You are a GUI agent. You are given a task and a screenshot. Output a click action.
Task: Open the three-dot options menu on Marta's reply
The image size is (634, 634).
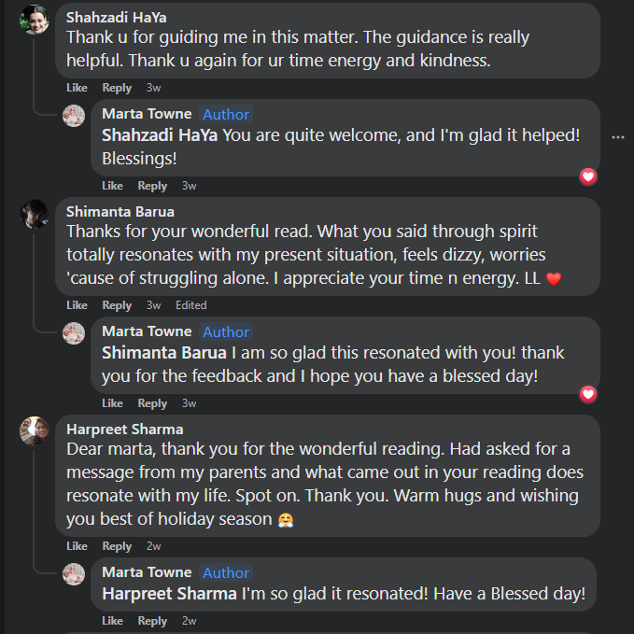(x=617, y=137)
